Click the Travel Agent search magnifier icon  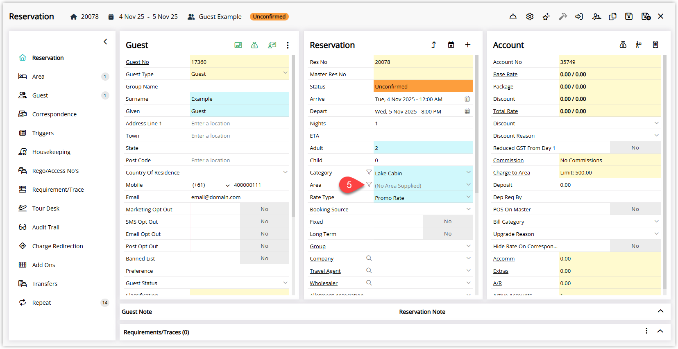tap(369, 270)
